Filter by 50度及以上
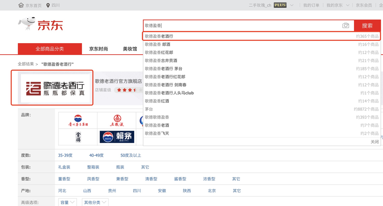Image resolution: width=383 pixels, height=206 pixels. coord(131,155)
